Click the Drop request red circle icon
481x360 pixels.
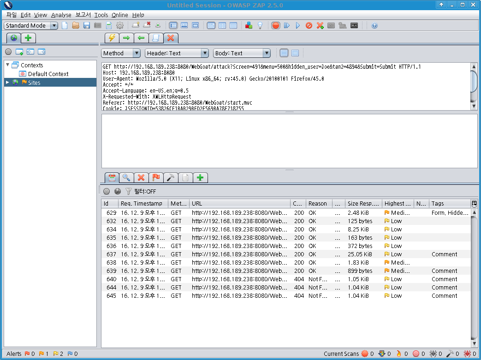pyautogui.click(x=309, y=25)
